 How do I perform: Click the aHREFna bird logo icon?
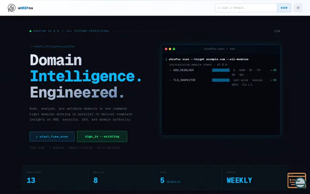click(12, 8)
